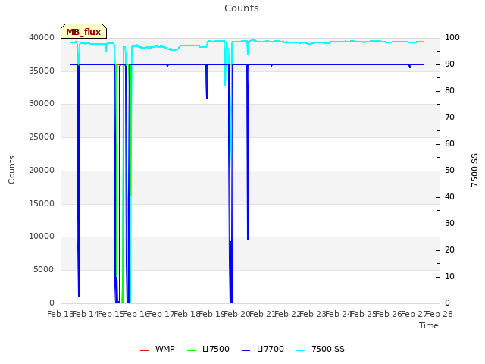Click the 70 right axis tick label

[x=449, y=118]
